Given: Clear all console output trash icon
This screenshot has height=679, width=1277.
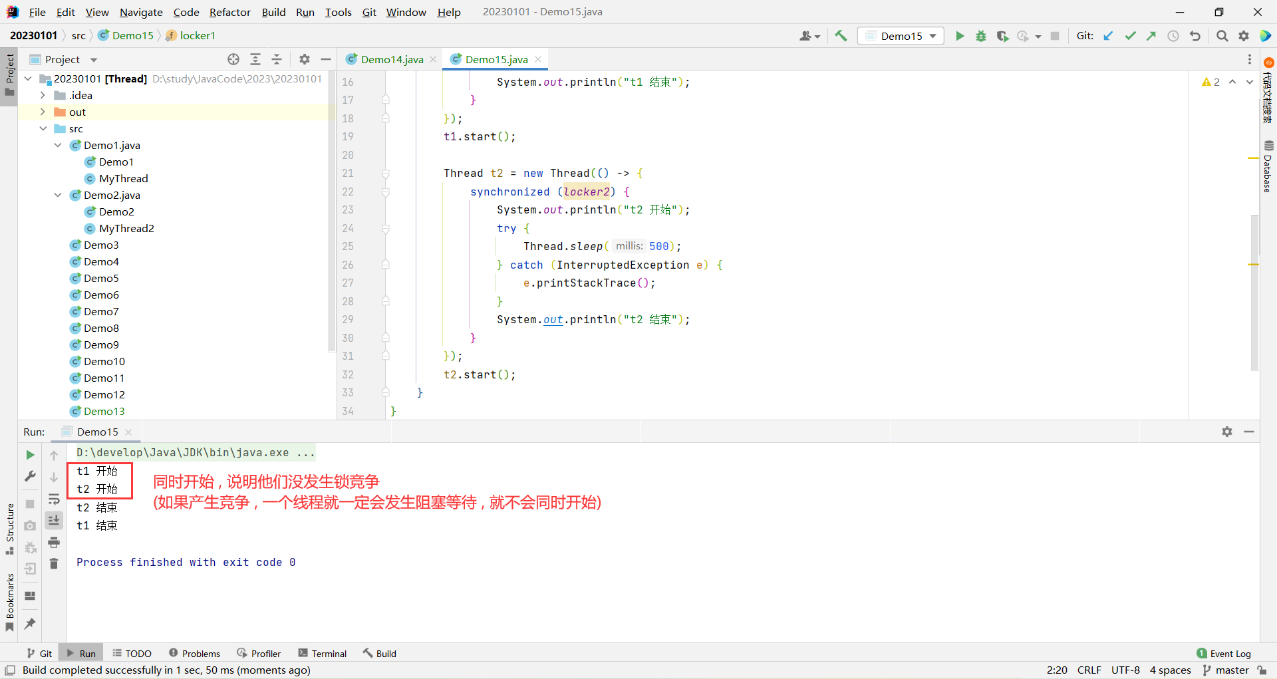Looking at the screenshot, I should [54, 564].
